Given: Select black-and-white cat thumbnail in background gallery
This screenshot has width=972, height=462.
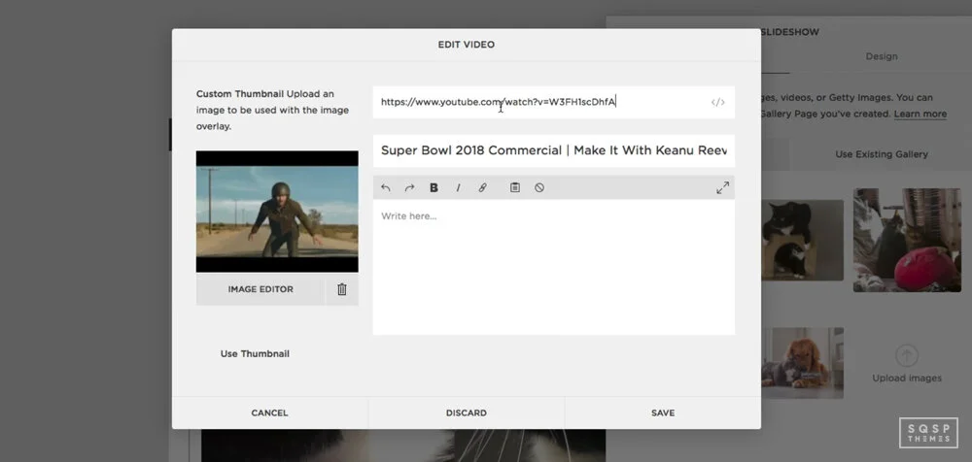Looking at the screenshot, I should (x=802, y=240).
